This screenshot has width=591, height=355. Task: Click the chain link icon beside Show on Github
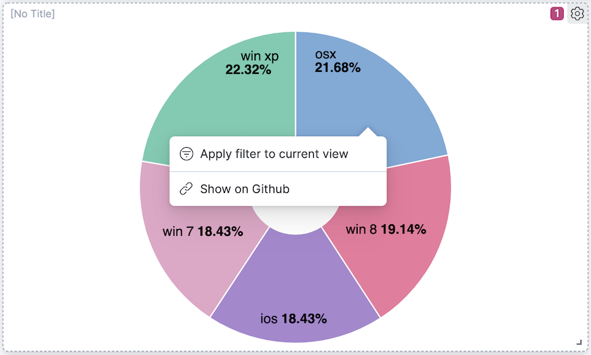(x=186, y=189)
